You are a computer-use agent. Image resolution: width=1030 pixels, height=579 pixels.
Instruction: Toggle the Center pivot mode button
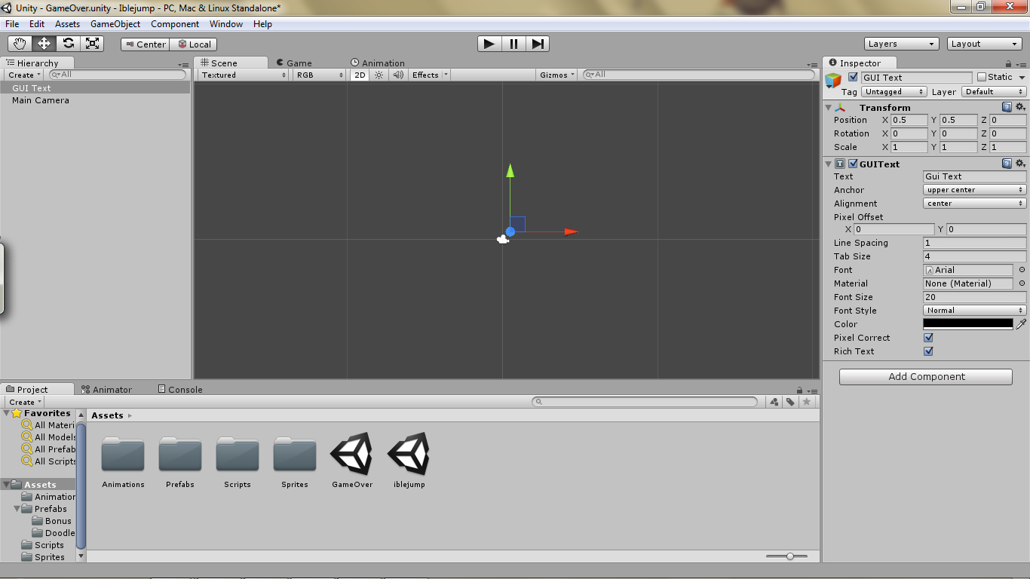(145, 44)
